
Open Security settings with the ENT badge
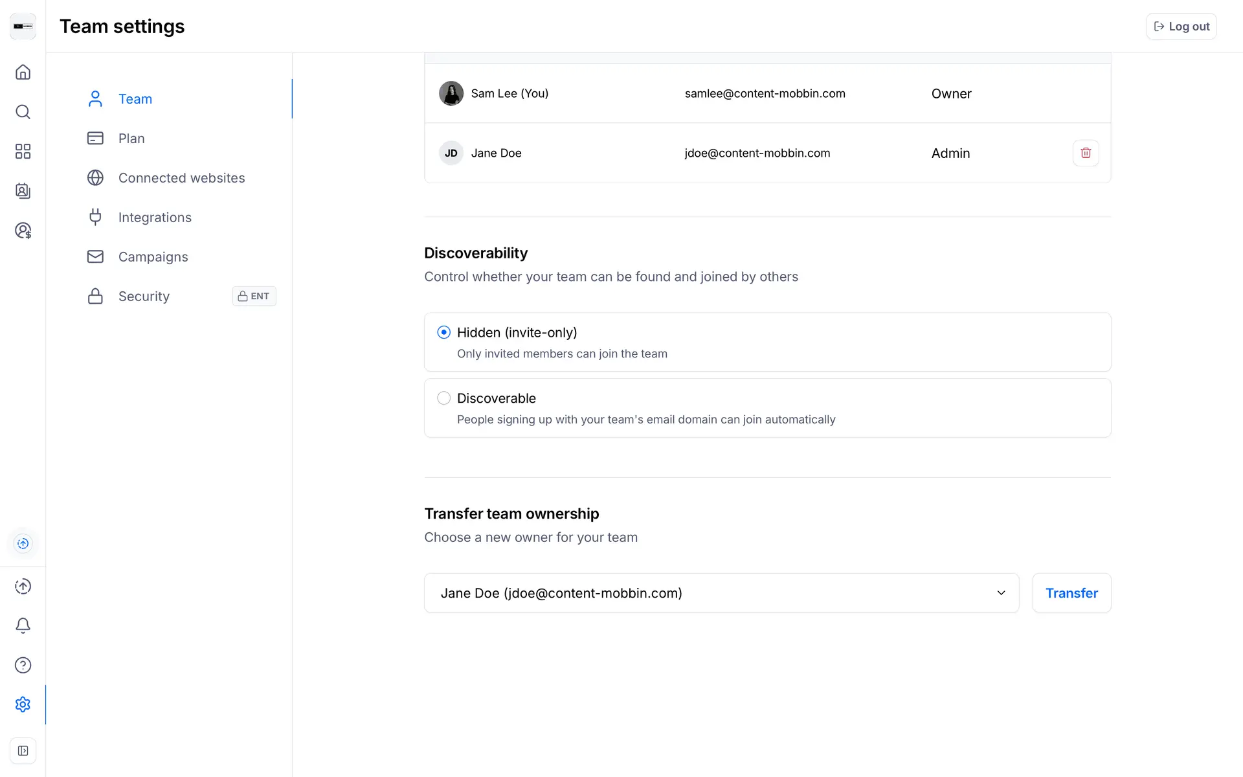coord(144,297)
